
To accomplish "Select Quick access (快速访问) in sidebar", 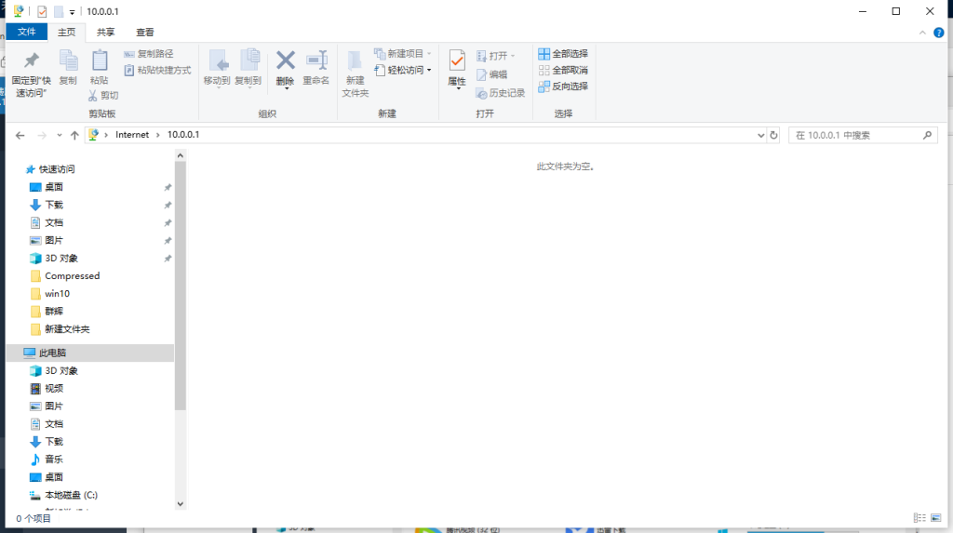I will 57,169.
